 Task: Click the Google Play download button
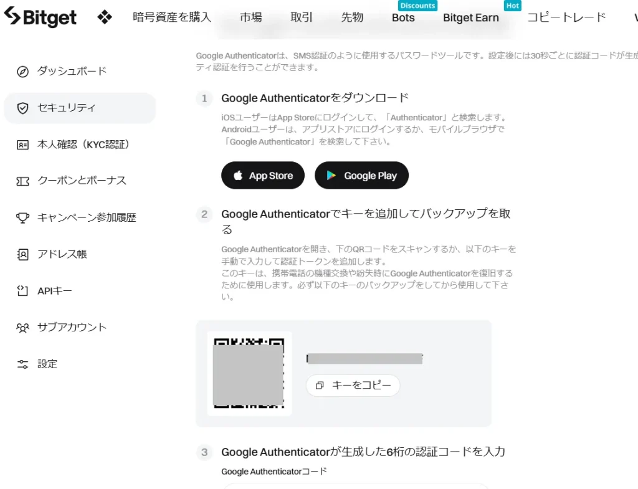(x=361, y=175)
